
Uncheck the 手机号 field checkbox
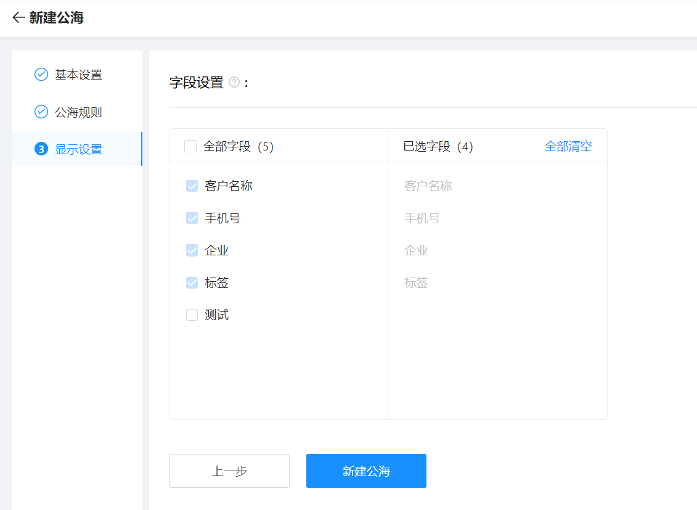click(192, 218)
